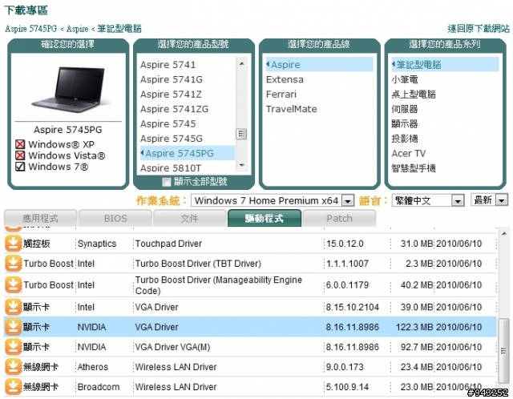Click the 筆記型電腦 breadcrumb link
This screenshot has height=399, width=513.
tap(119, 29)
